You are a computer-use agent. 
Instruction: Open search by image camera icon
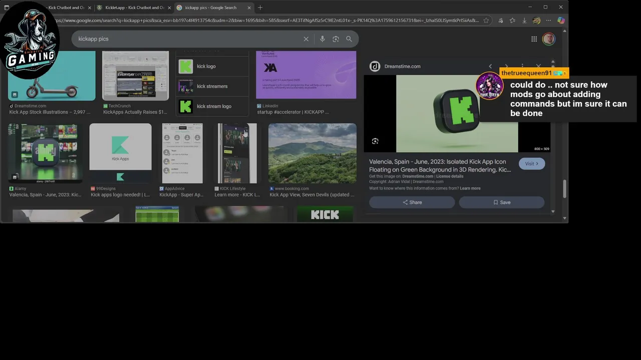point(336,39)
